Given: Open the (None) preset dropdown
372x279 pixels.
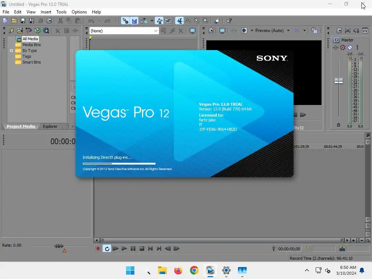Looking at the screenshot, I should [124, 31].
